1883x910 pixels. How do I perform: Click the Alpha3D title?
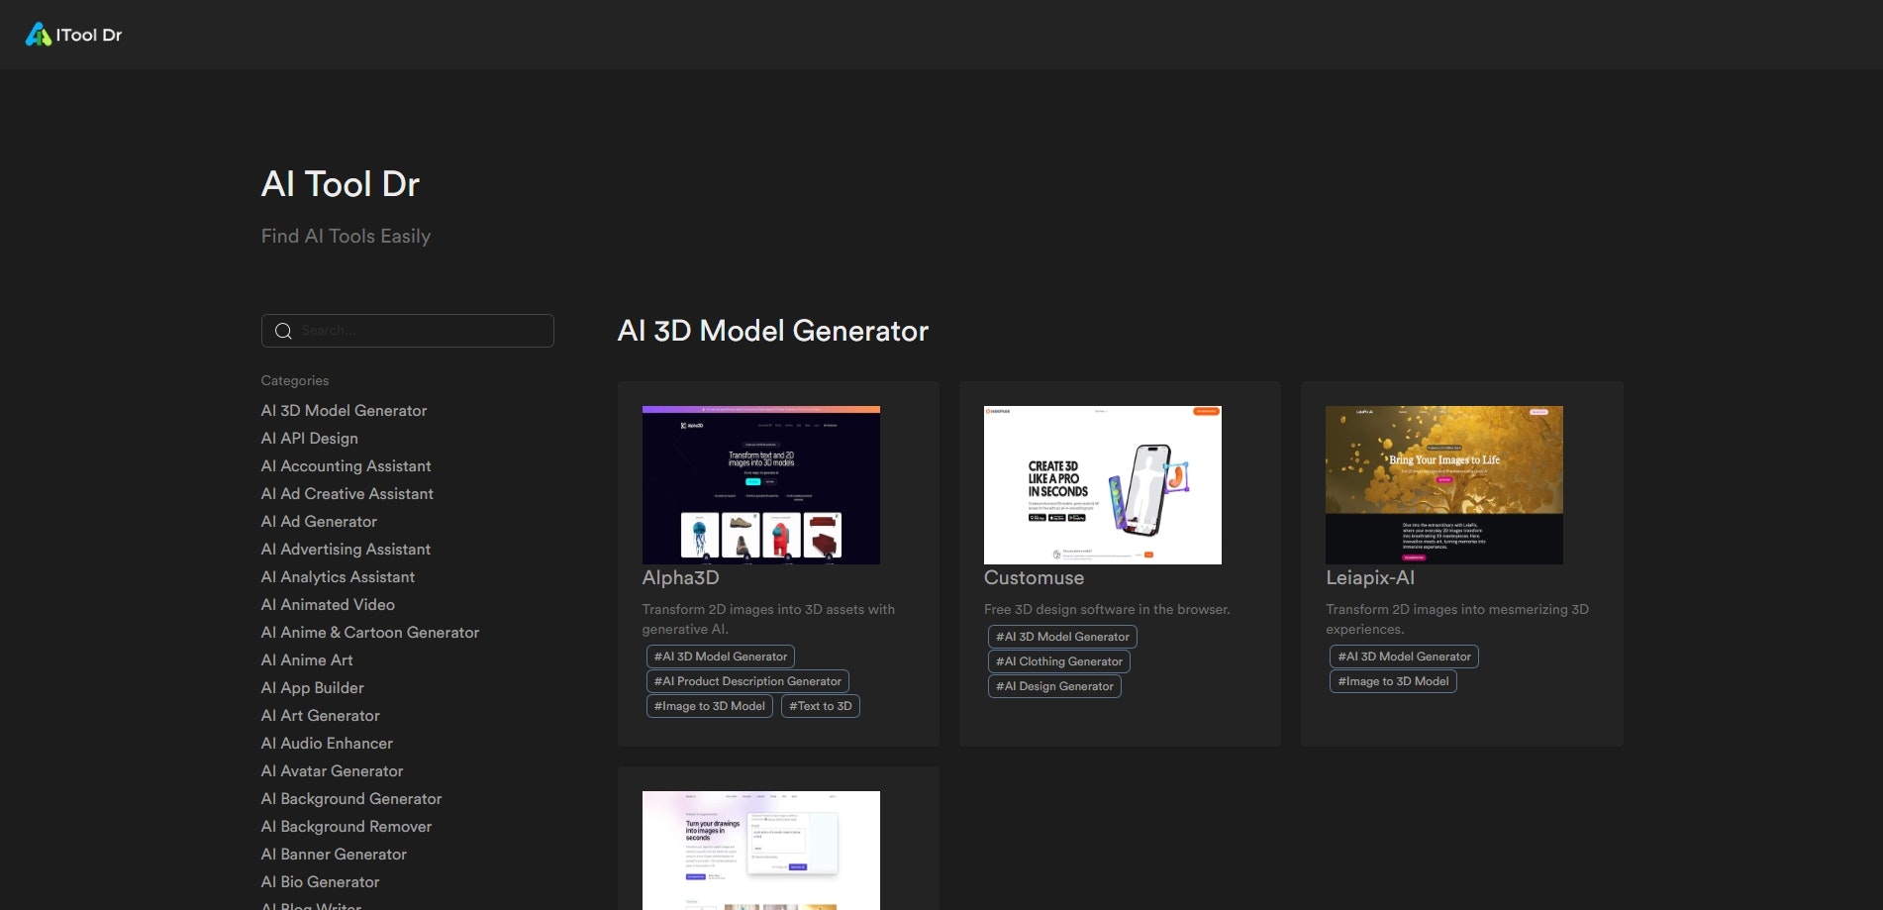[680, 577]
